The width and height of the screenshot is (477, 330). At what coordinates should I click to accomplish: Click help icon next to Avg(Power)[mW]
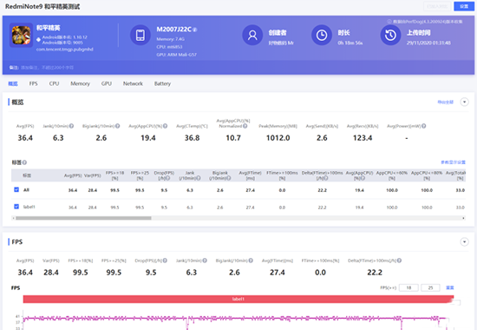pos(424,126)
